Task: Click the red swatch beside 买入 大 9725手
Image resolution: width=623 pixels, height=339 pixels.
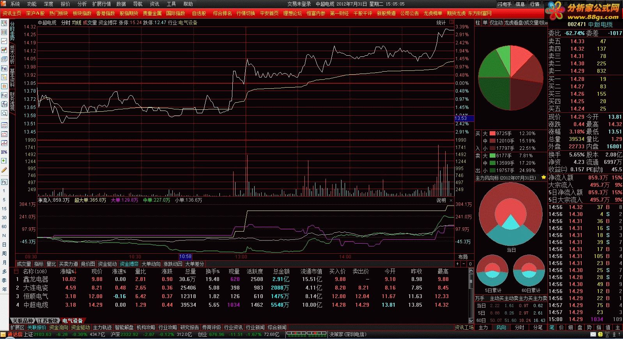Action: (x=492, y=133)
